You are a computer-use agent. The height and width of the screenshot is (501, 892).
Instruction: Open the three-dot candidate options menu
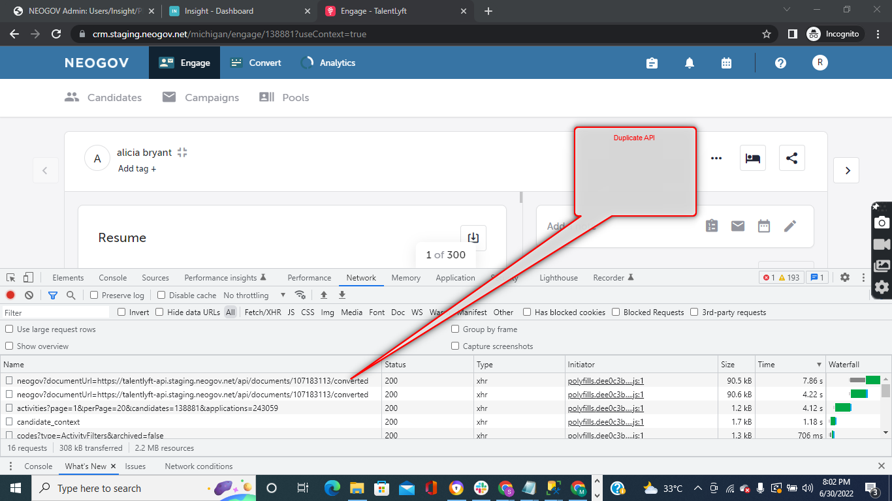click(x=716, y=158)
